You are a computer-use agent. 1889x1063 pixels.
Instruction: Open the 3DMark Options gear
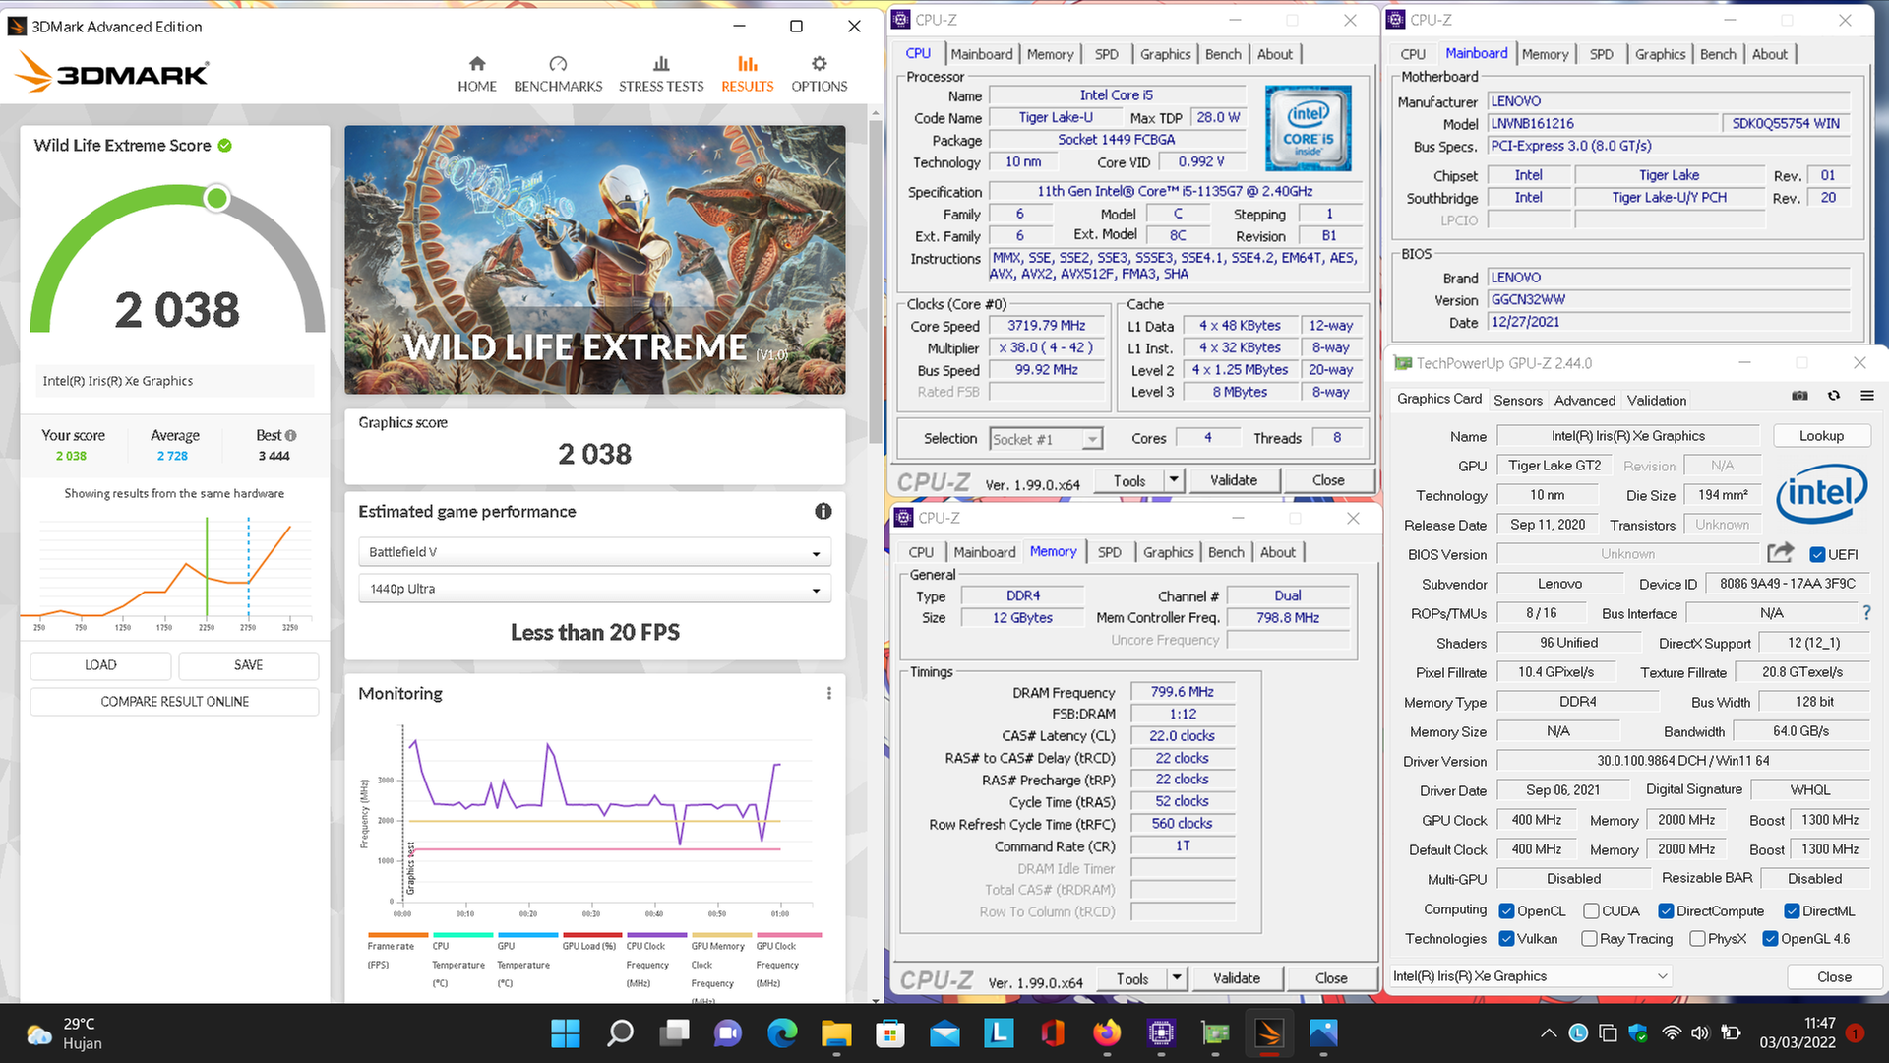[820, 74]
